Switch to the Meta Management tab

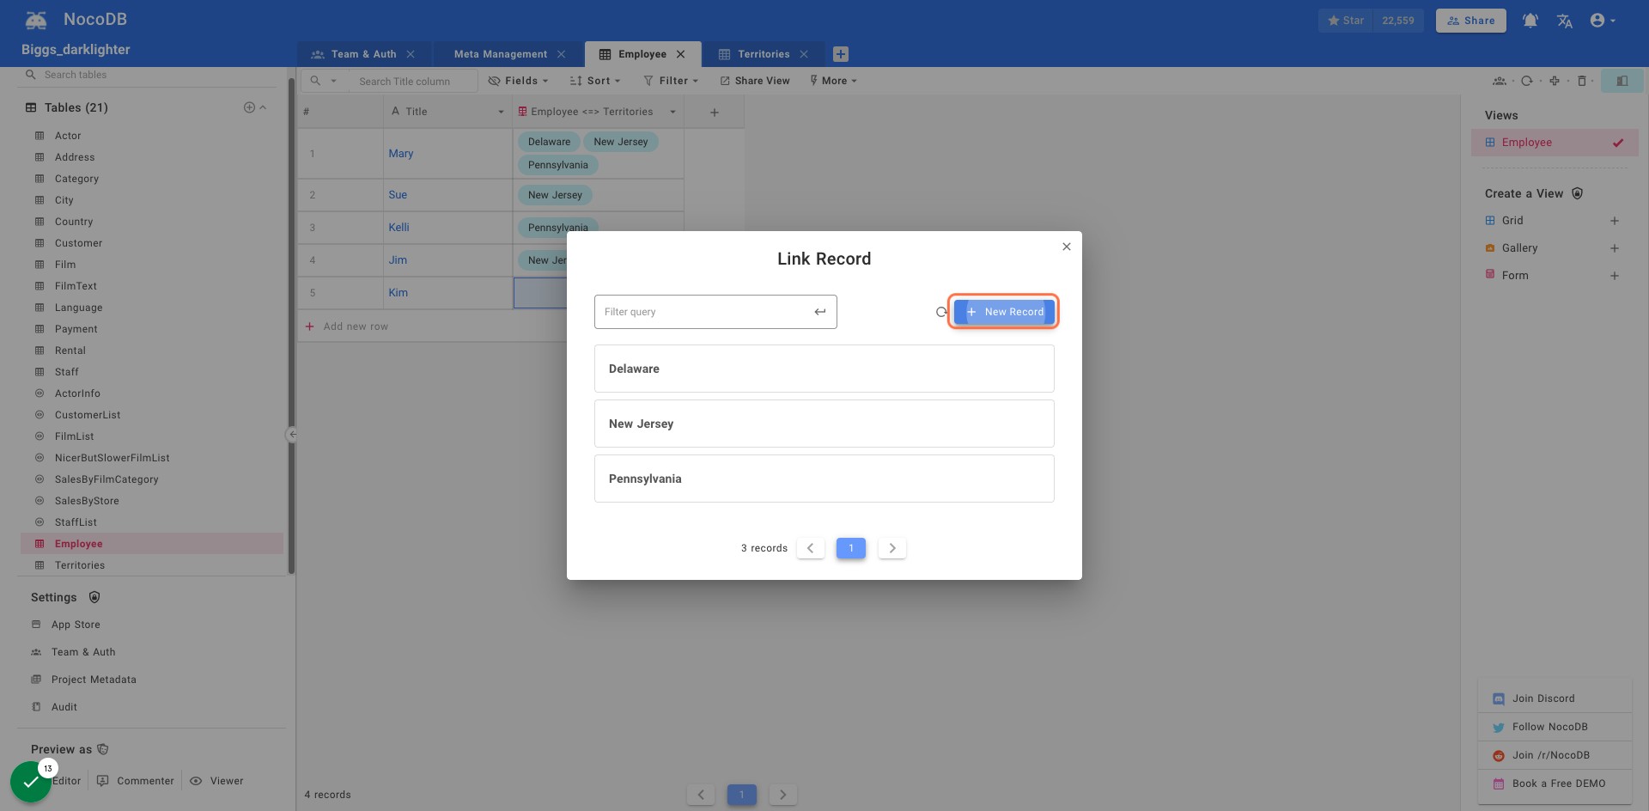(501, 54)
